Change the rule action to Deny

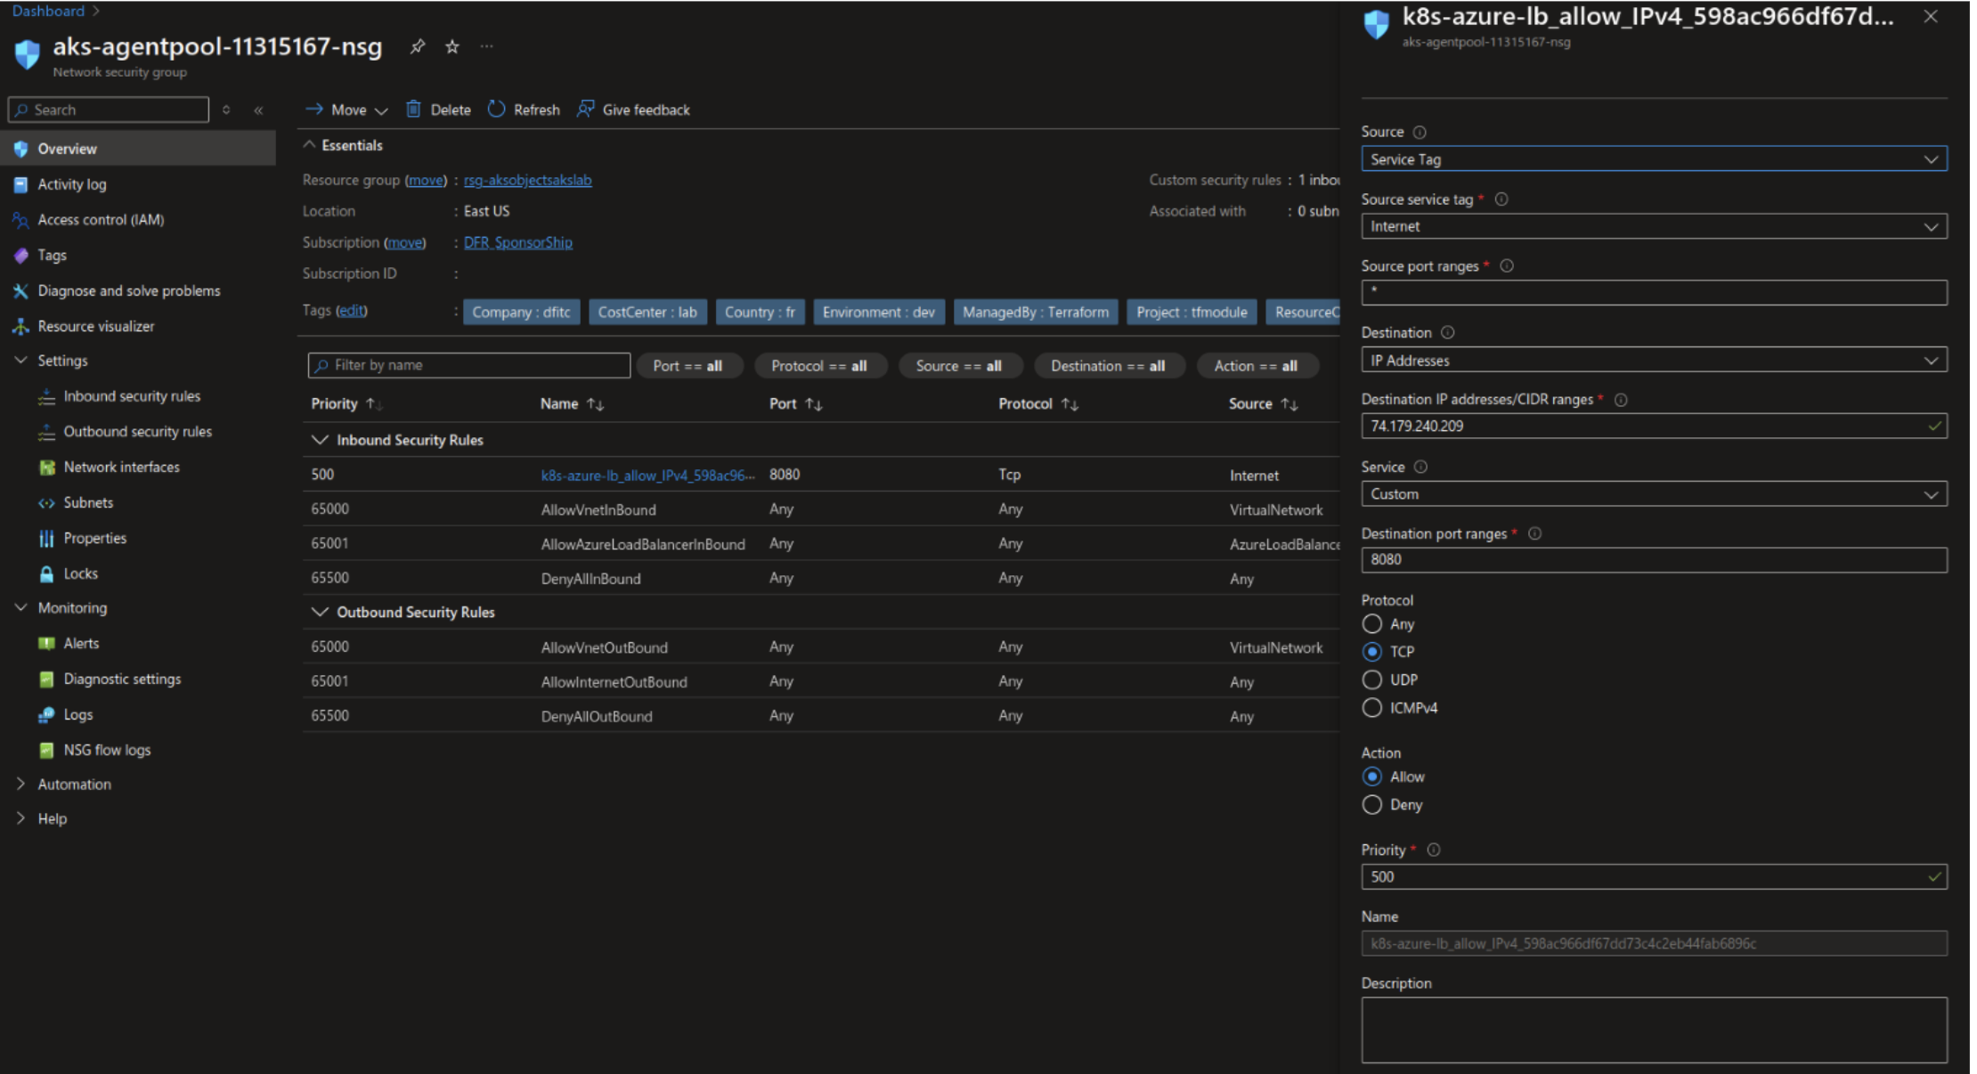pos(1372,804)
